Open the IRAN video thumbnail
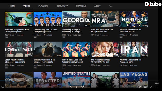Image resolution: width=162 pixels, height=91 pixels. tap(134, 50)
